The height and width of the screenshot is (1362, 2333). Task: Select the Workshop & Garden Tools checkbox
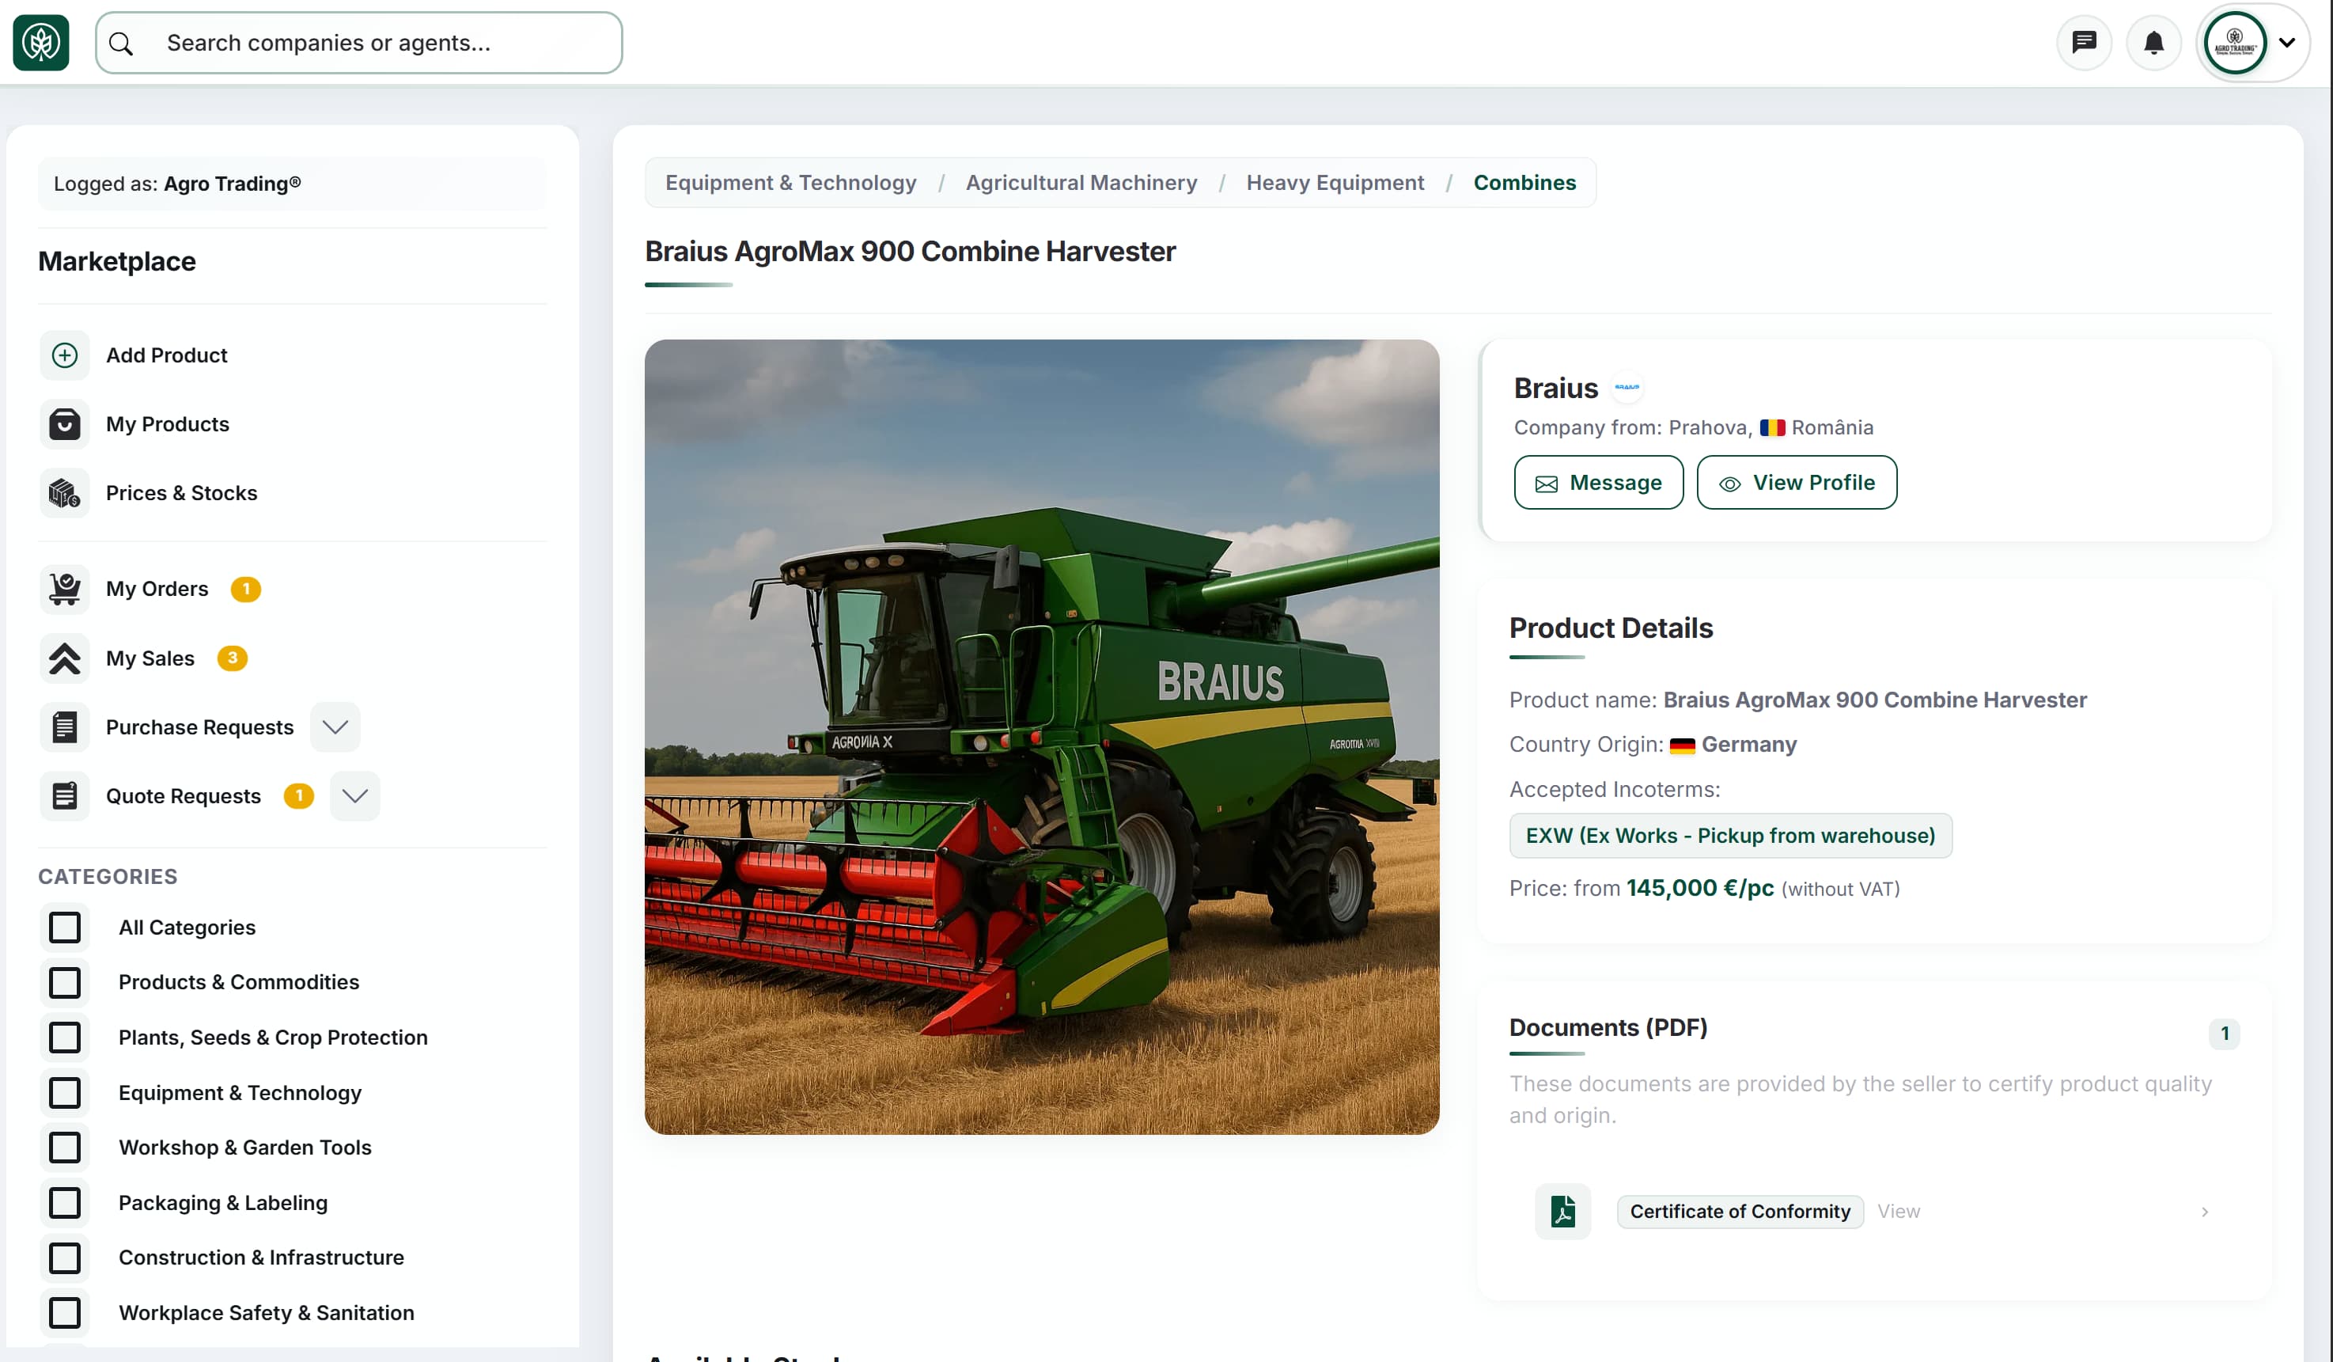pyautogui.click(x=65, y=1148)
